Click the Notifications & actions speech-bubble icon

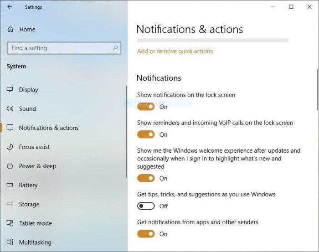[10, 128]
